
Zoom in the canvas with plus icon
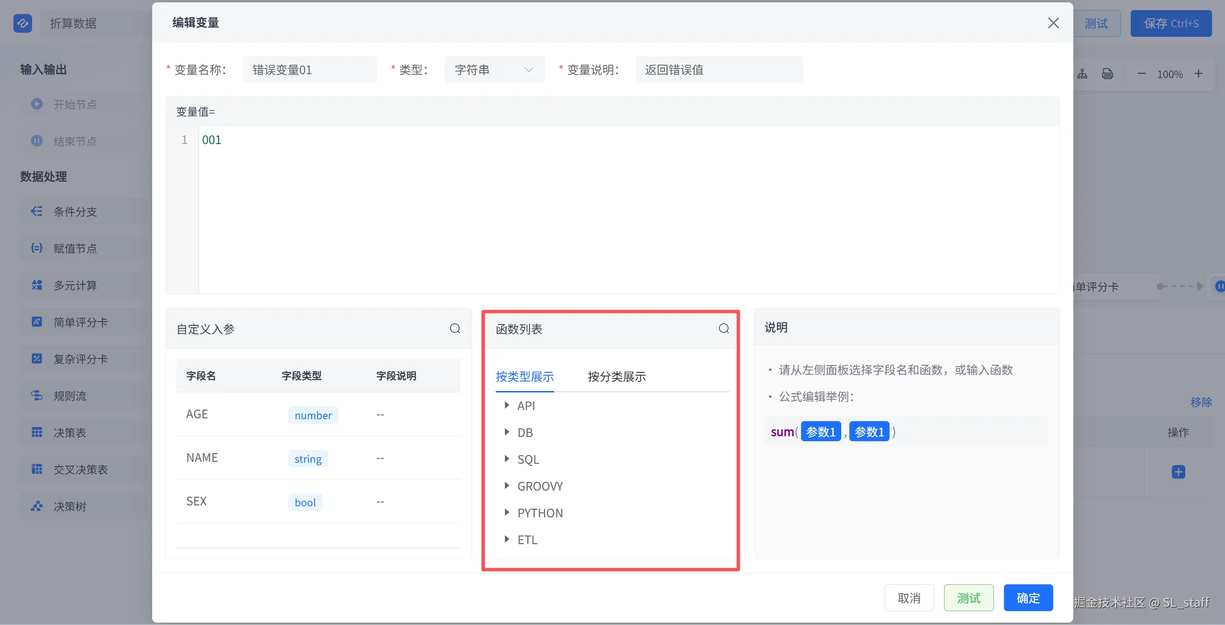click(1198, 74)
